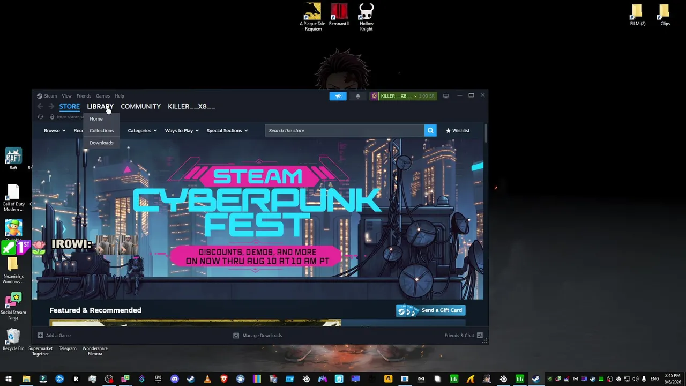
Task: Switch to the COMMUNITY tab
Action: click(x=140, y=106)
